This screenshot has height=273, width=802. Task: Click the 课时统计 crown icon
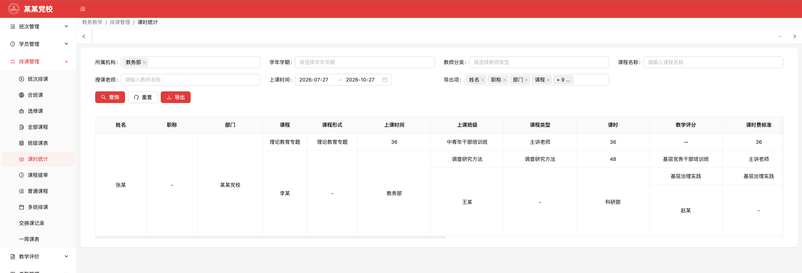click(x=22, y=159)
